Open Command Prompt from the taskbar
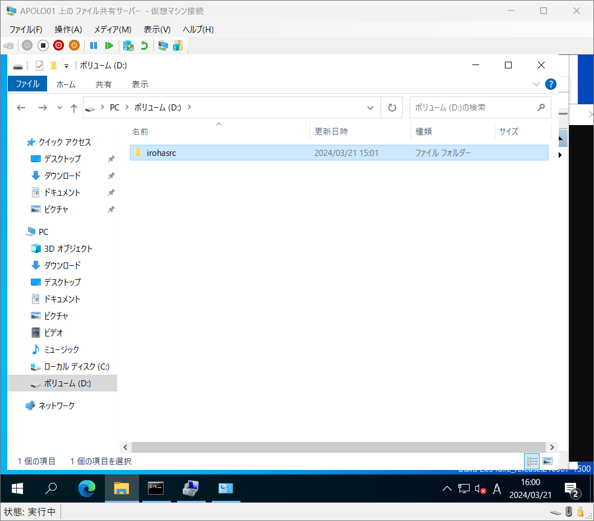This screenshot has width=594, height=521. pos(156,488)
